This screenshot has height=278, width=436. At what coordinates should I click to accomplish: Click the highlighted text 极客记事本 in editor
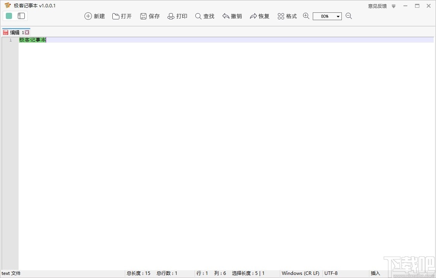click(33, 40)
